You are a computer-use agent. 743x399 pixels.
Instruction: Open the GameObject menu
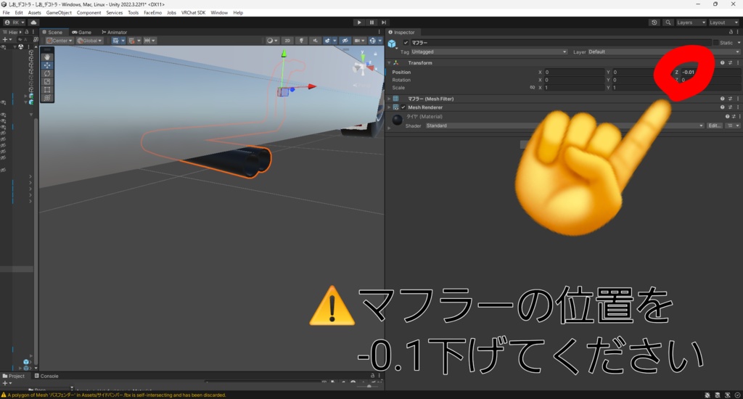pyautogui.click(x=59, y=13)
